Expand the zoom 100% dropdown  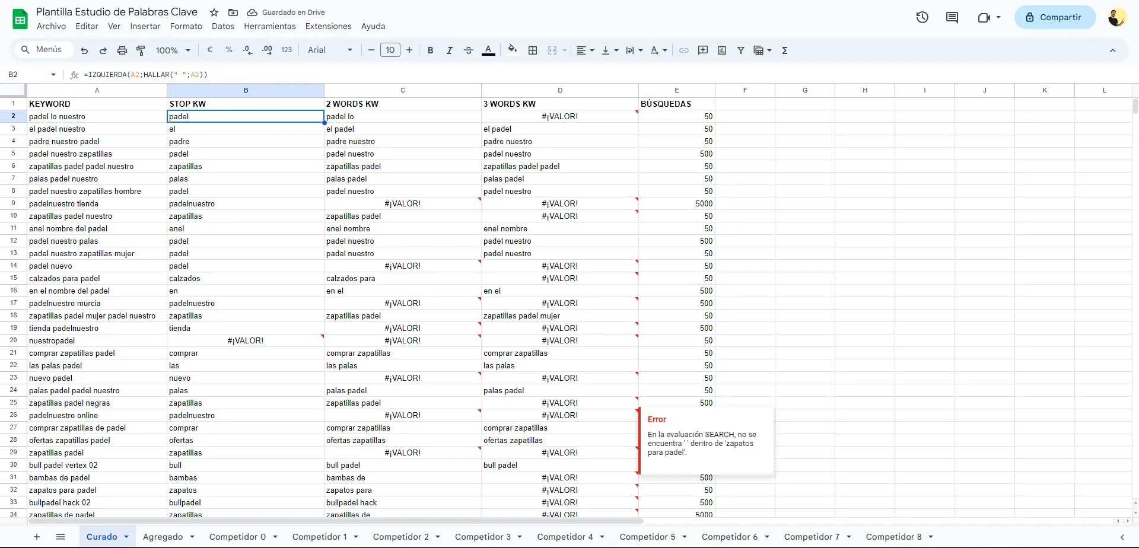[x=173, y=50]
